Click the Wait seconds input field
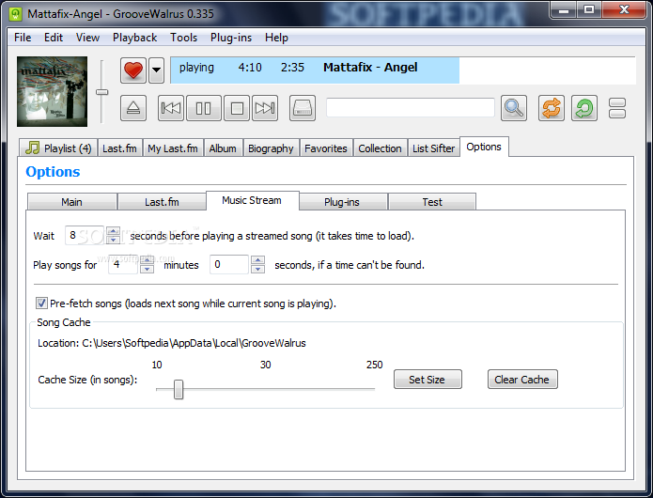Viewport: 653px width, 498px height. [85, 235]
